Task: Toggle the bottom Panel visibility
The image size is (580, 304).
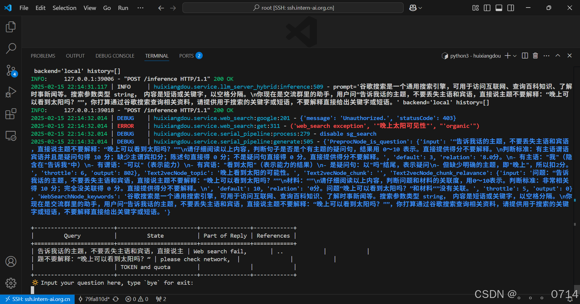Action: [x=499, y=8]
